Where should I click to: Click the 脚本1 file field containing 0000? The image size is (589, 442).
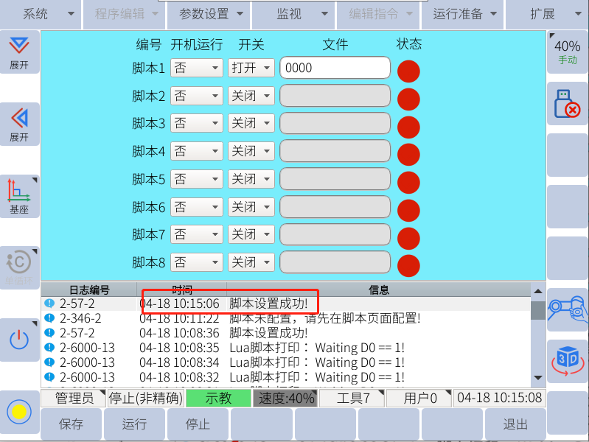pos(335,68)
